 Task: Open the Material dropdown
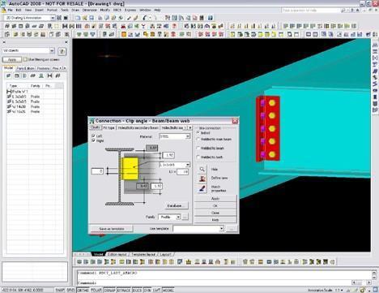(175, 136)
